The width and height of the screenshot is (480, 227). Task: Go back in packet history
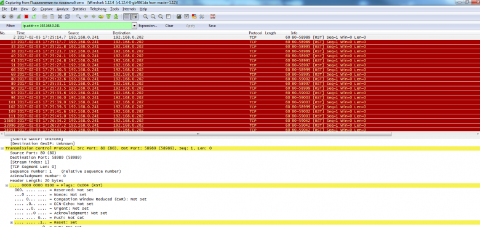click(x=86, y=17)
